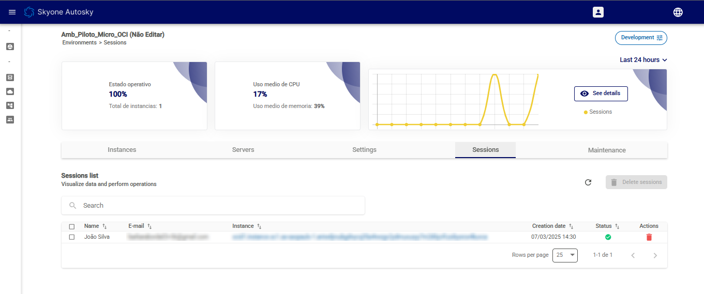Open the Development environment filter
The height and width of the screenshot is (294, 704).
tap(641, 38)
